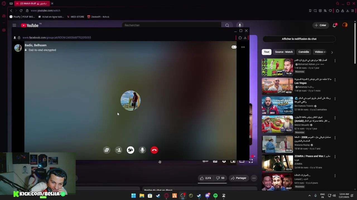Open options for the ZOMRA video
This screenshot has width=357, height=200.
tap(335, 157)
